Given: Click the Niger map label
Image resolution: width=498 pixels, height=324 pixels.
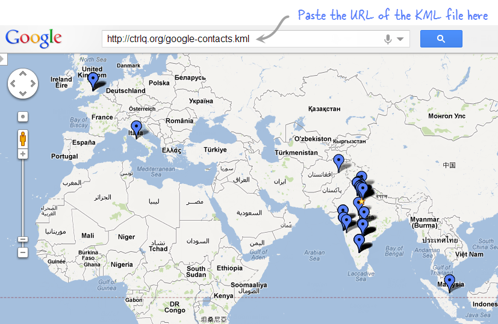Looking at the screenshot, I should click(126, 237).
